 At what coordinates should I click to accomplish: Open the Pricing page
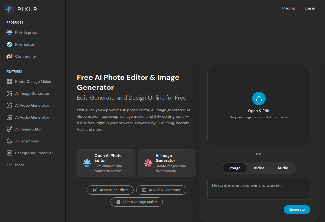(x=288, y=8)
